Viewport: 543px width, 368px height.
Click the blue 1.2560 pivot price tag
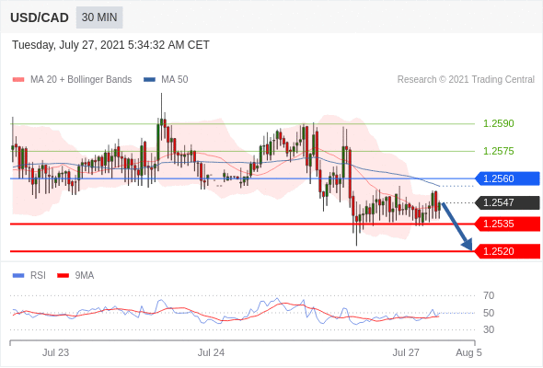[x=507, y=178]
